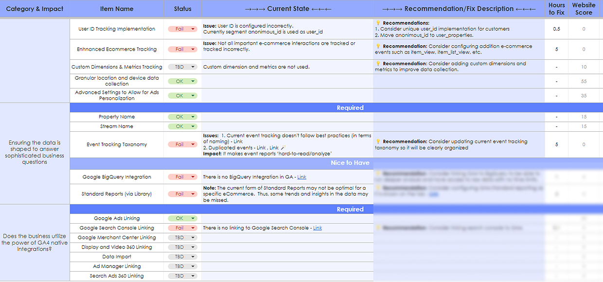Select the Website Score column header
The image size is (603, 282).
(584, 9)
